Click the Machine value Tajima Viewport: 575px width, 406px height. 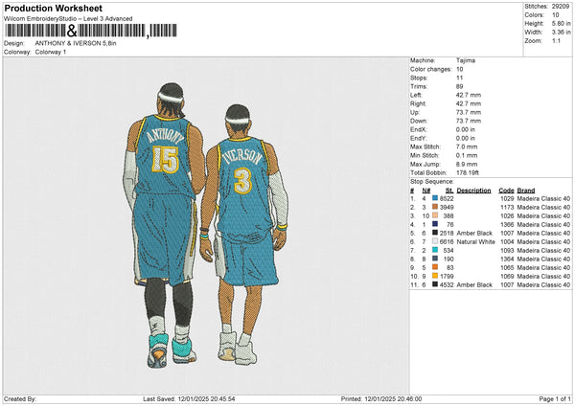(x=466, y=60)
